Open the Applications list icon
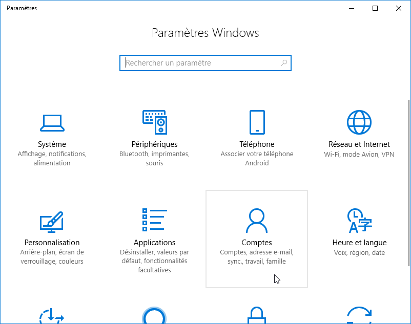This screenshot has height=324, width=411. (155, 220)
